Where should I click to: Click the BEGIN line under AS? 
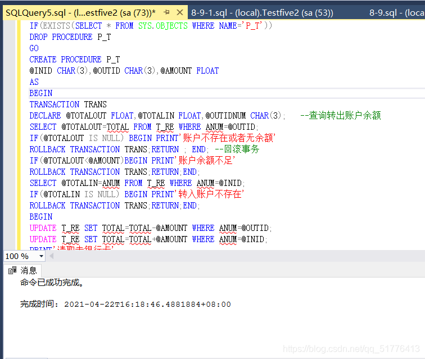[41, 93]
